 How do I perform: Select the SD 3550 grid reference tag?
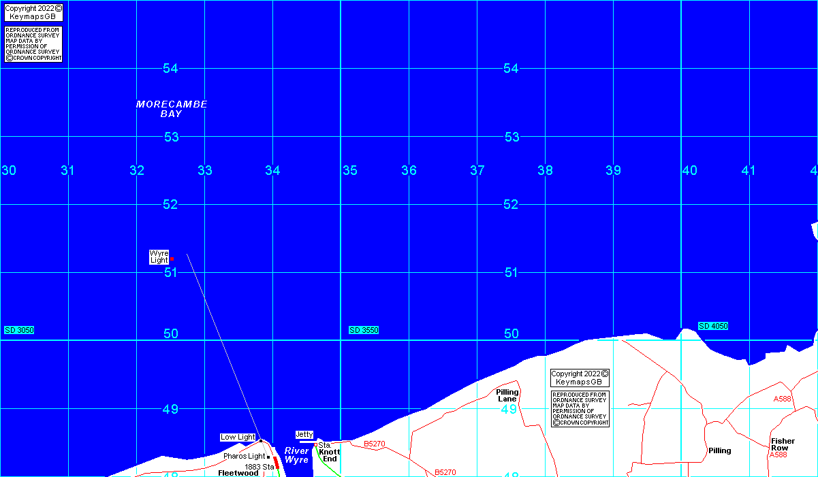pyautogui.click(x=364, y=330)
